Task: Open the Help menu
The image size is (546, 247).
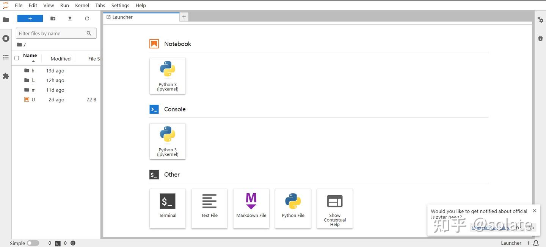Action: (x=141, y=5)
